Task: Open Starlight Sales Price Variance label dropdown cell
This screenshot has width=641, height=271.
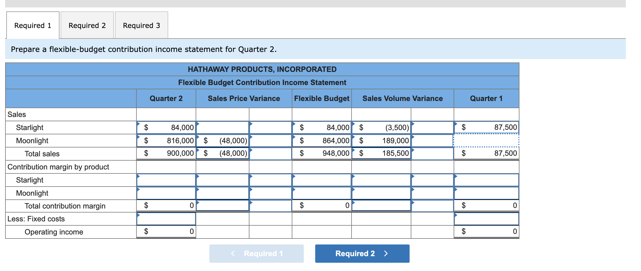Action: point(271,128)
